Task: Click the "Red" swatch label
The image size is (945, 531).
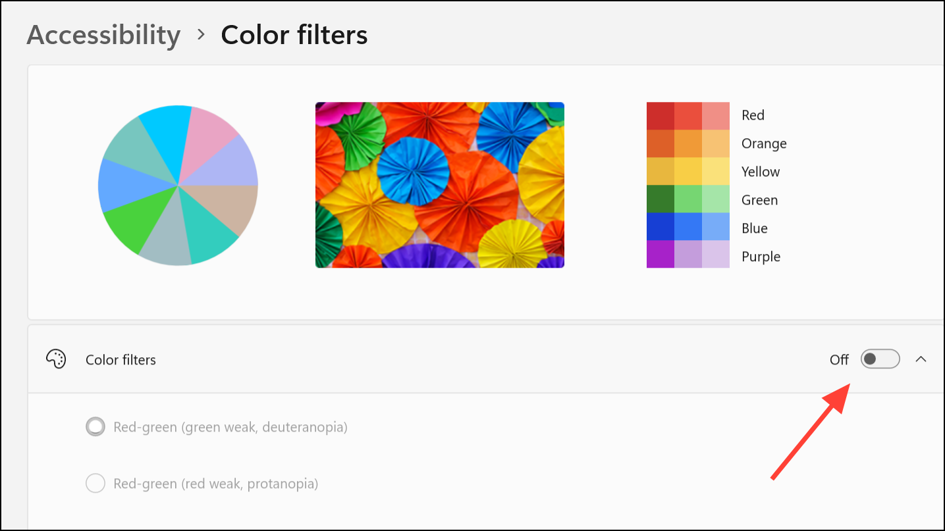Action: [x=753, y=115]
